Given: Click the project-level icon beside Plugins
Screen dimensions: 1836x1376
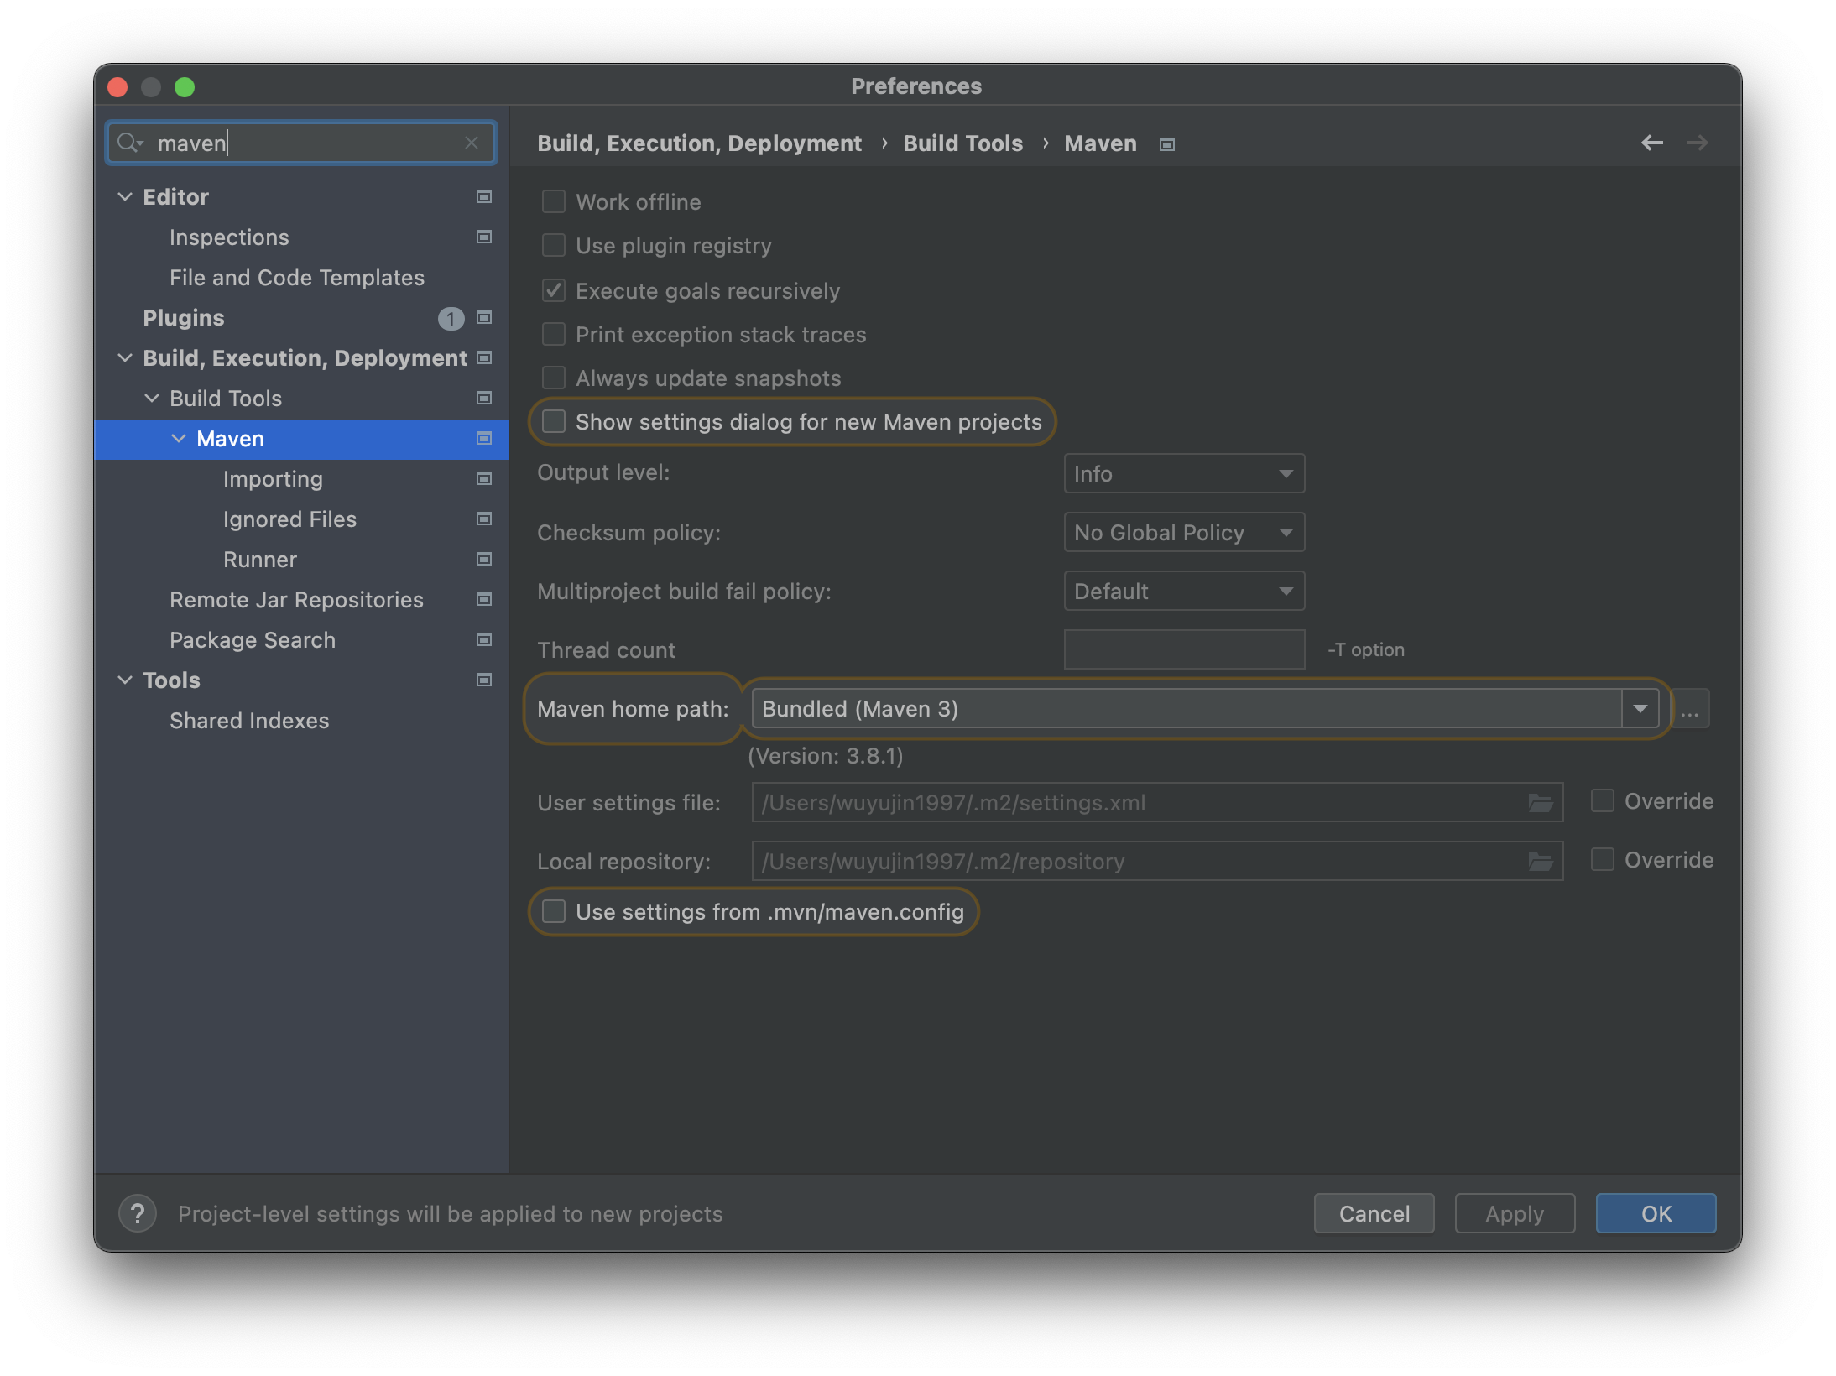Looking at the screenshot, I should tap(484, 317).
